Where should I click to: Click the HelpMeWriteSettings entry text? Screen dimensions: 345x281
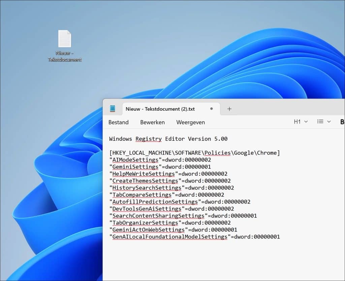(x=143, y=174)
